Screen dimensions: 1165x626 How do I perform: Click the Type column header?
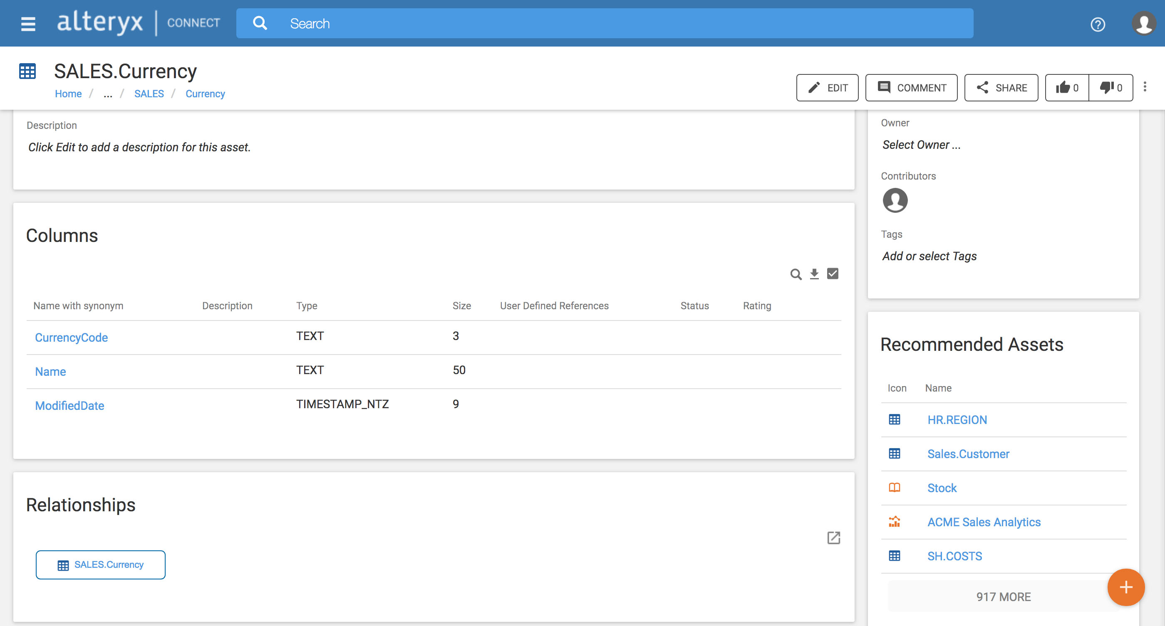pyautogui.click(x=307, y=306)
